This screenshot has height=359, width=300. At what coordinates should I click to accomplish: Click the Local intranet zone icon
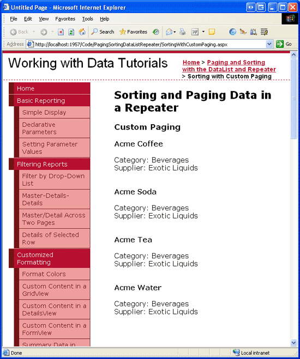coord(236,352)
